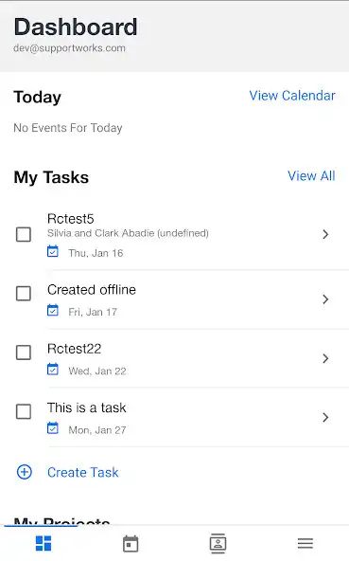The width and height of the screenshot is (349, 561).
Task: Click the due date icon for Rctest22
Action: 53,370
